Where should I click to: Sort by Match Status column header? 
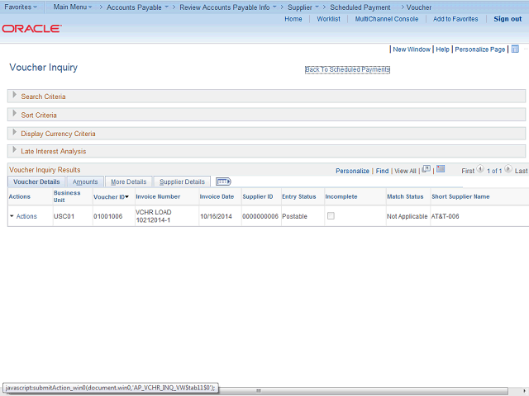click(x=405, y=196)
